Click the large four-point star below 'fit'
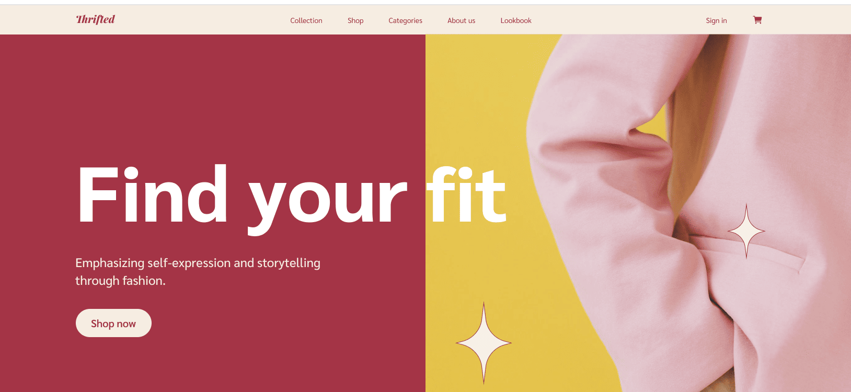The width and height of the screenshot is (851, 392). point(484,343)
